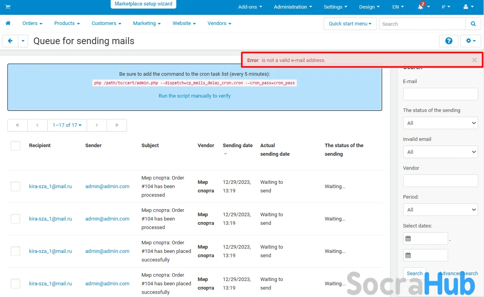Screen dimensions: 484x297
Task: Open the Administration menu
Action: [x=293, y=7]
